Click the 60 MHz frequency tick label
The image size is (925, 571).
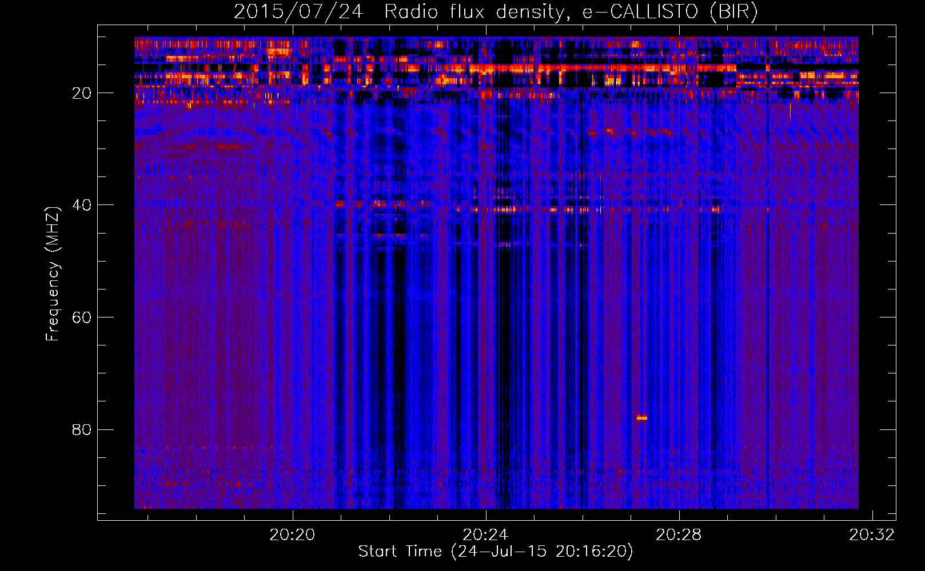(x=82, y=317)
